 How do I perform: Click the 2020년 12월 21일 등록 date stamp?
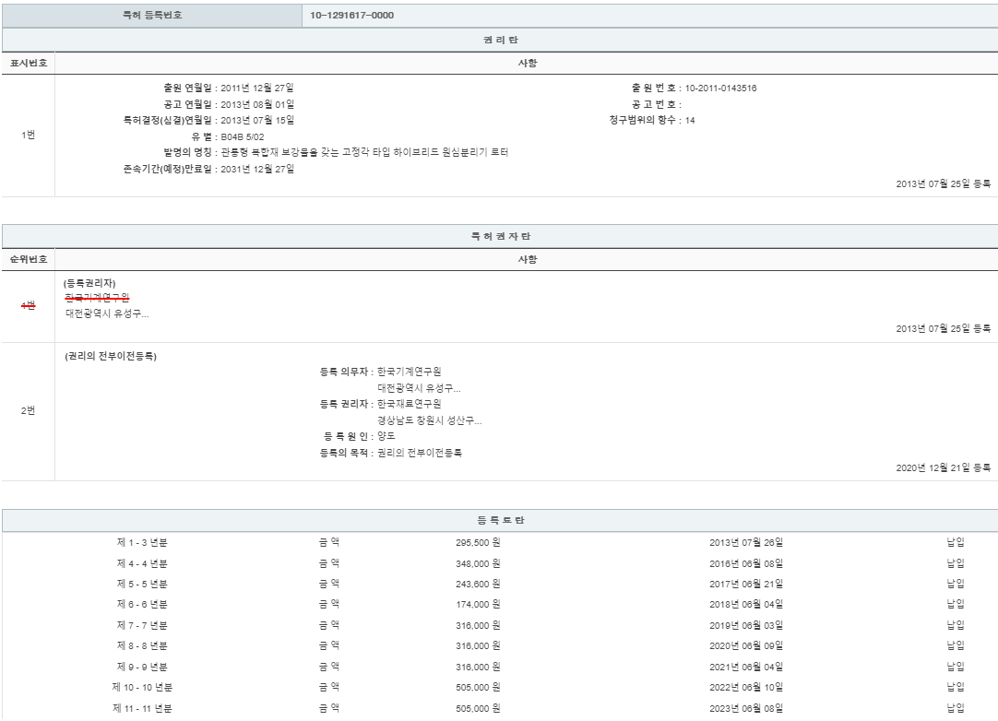pos(943,467)
